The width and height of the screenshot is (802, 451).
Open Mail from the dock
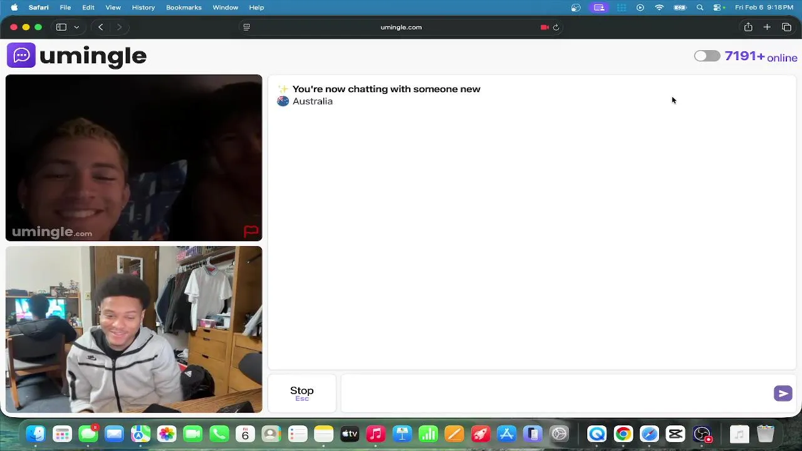pos(114,434)
